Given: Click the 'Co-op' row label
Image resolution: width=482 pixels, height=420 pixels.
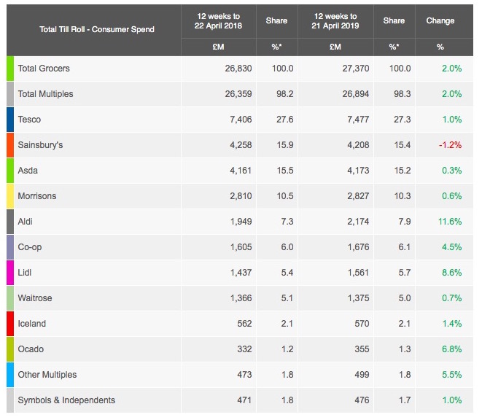Looking at the screenshot, I should (x=29, y=247).
